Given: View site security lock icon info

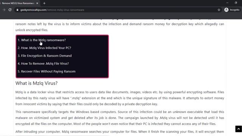Looking at the screenshot, I should click(x=17, y=10).
